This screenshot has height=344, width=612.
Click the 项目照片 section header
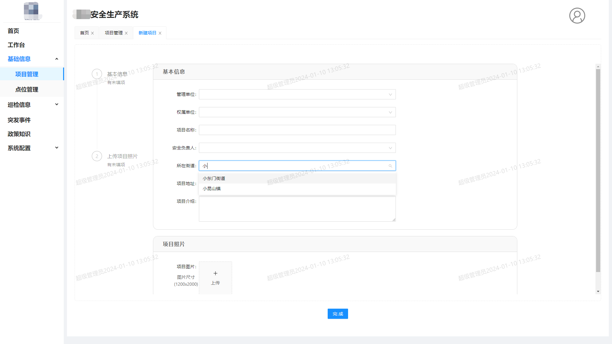coord(335,244)
